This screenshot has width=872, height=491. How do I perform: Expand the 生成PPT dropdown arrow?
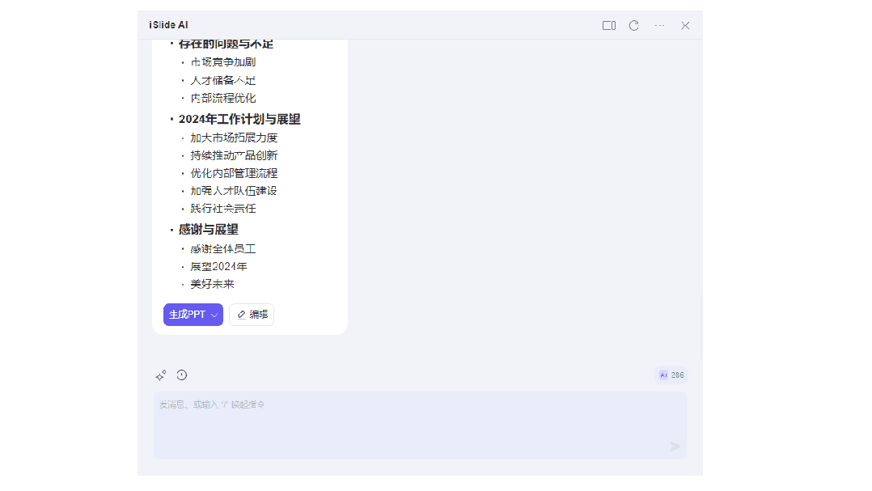(x=214, y=315)
